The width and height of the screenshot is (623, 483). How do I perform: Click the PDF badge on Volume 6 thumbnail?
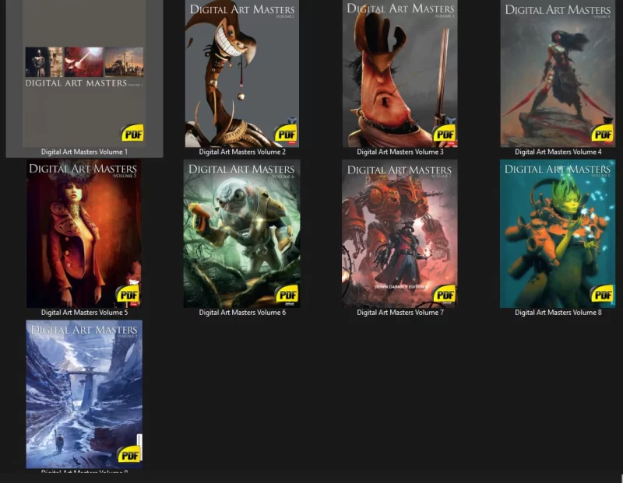click(287, 294)
